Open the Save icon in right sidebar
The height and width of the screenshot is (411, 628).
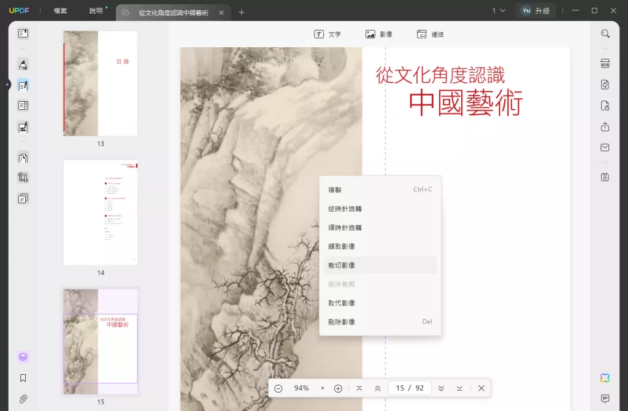pos(605,177)
